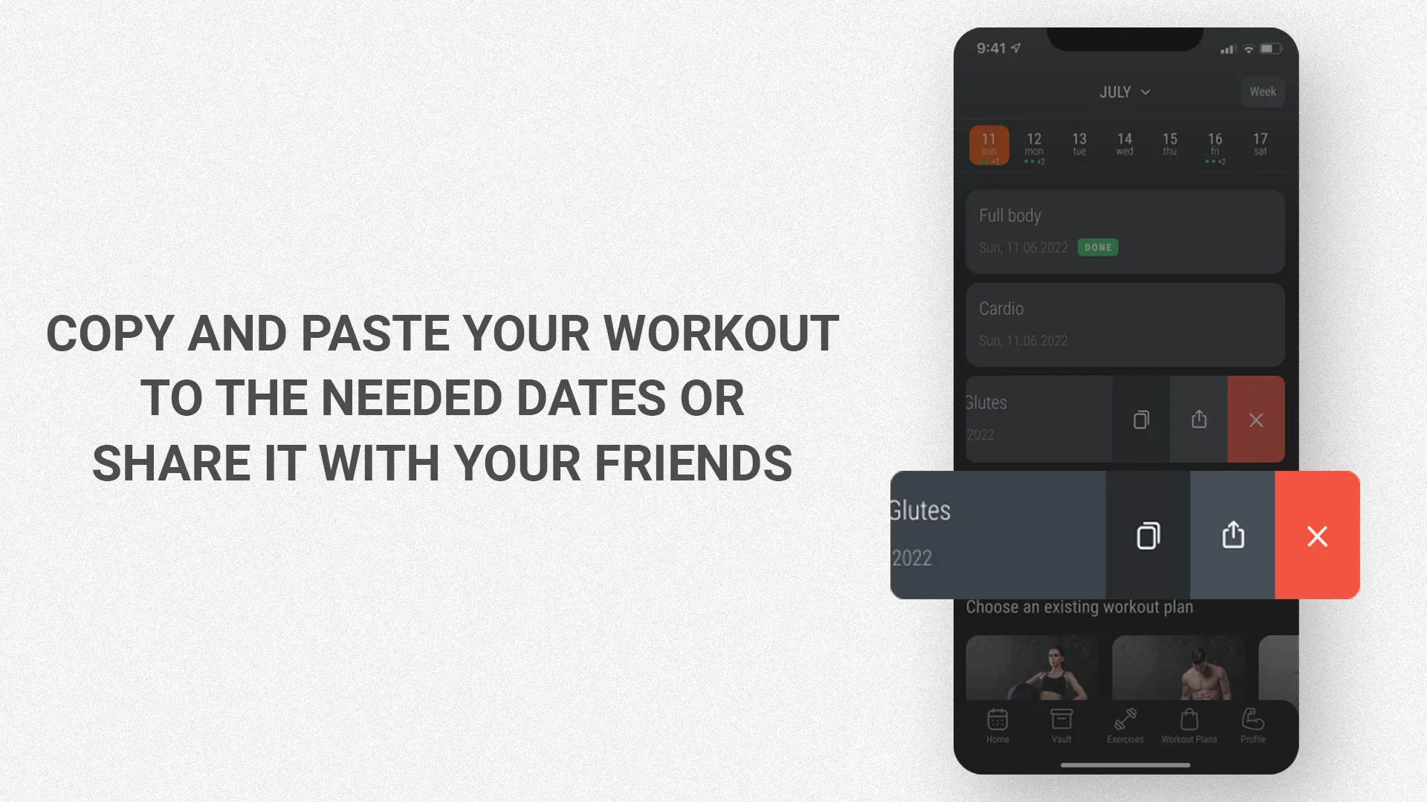Image resolution: width=1427 pixels, height=802 pixels.
Task: Click the Profile tab in bottom navigation
Action: (1252, 725)
